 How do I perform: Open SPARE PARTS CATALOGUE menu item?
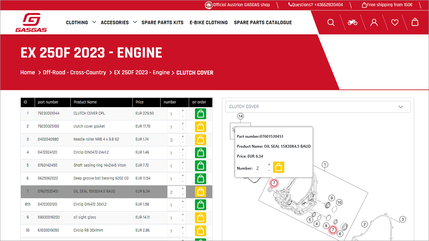[263, 22]
